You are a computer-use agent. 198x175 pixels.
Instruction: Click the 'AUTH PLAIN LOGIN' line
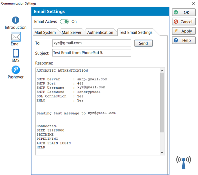54,143
